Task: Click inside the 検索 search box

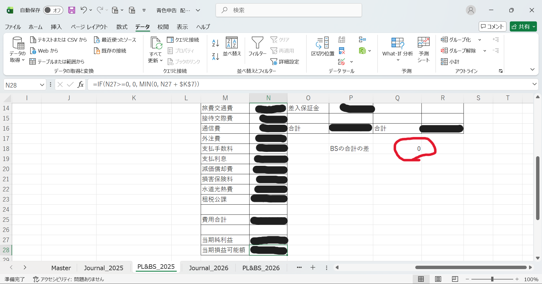Action: point(289,10)
